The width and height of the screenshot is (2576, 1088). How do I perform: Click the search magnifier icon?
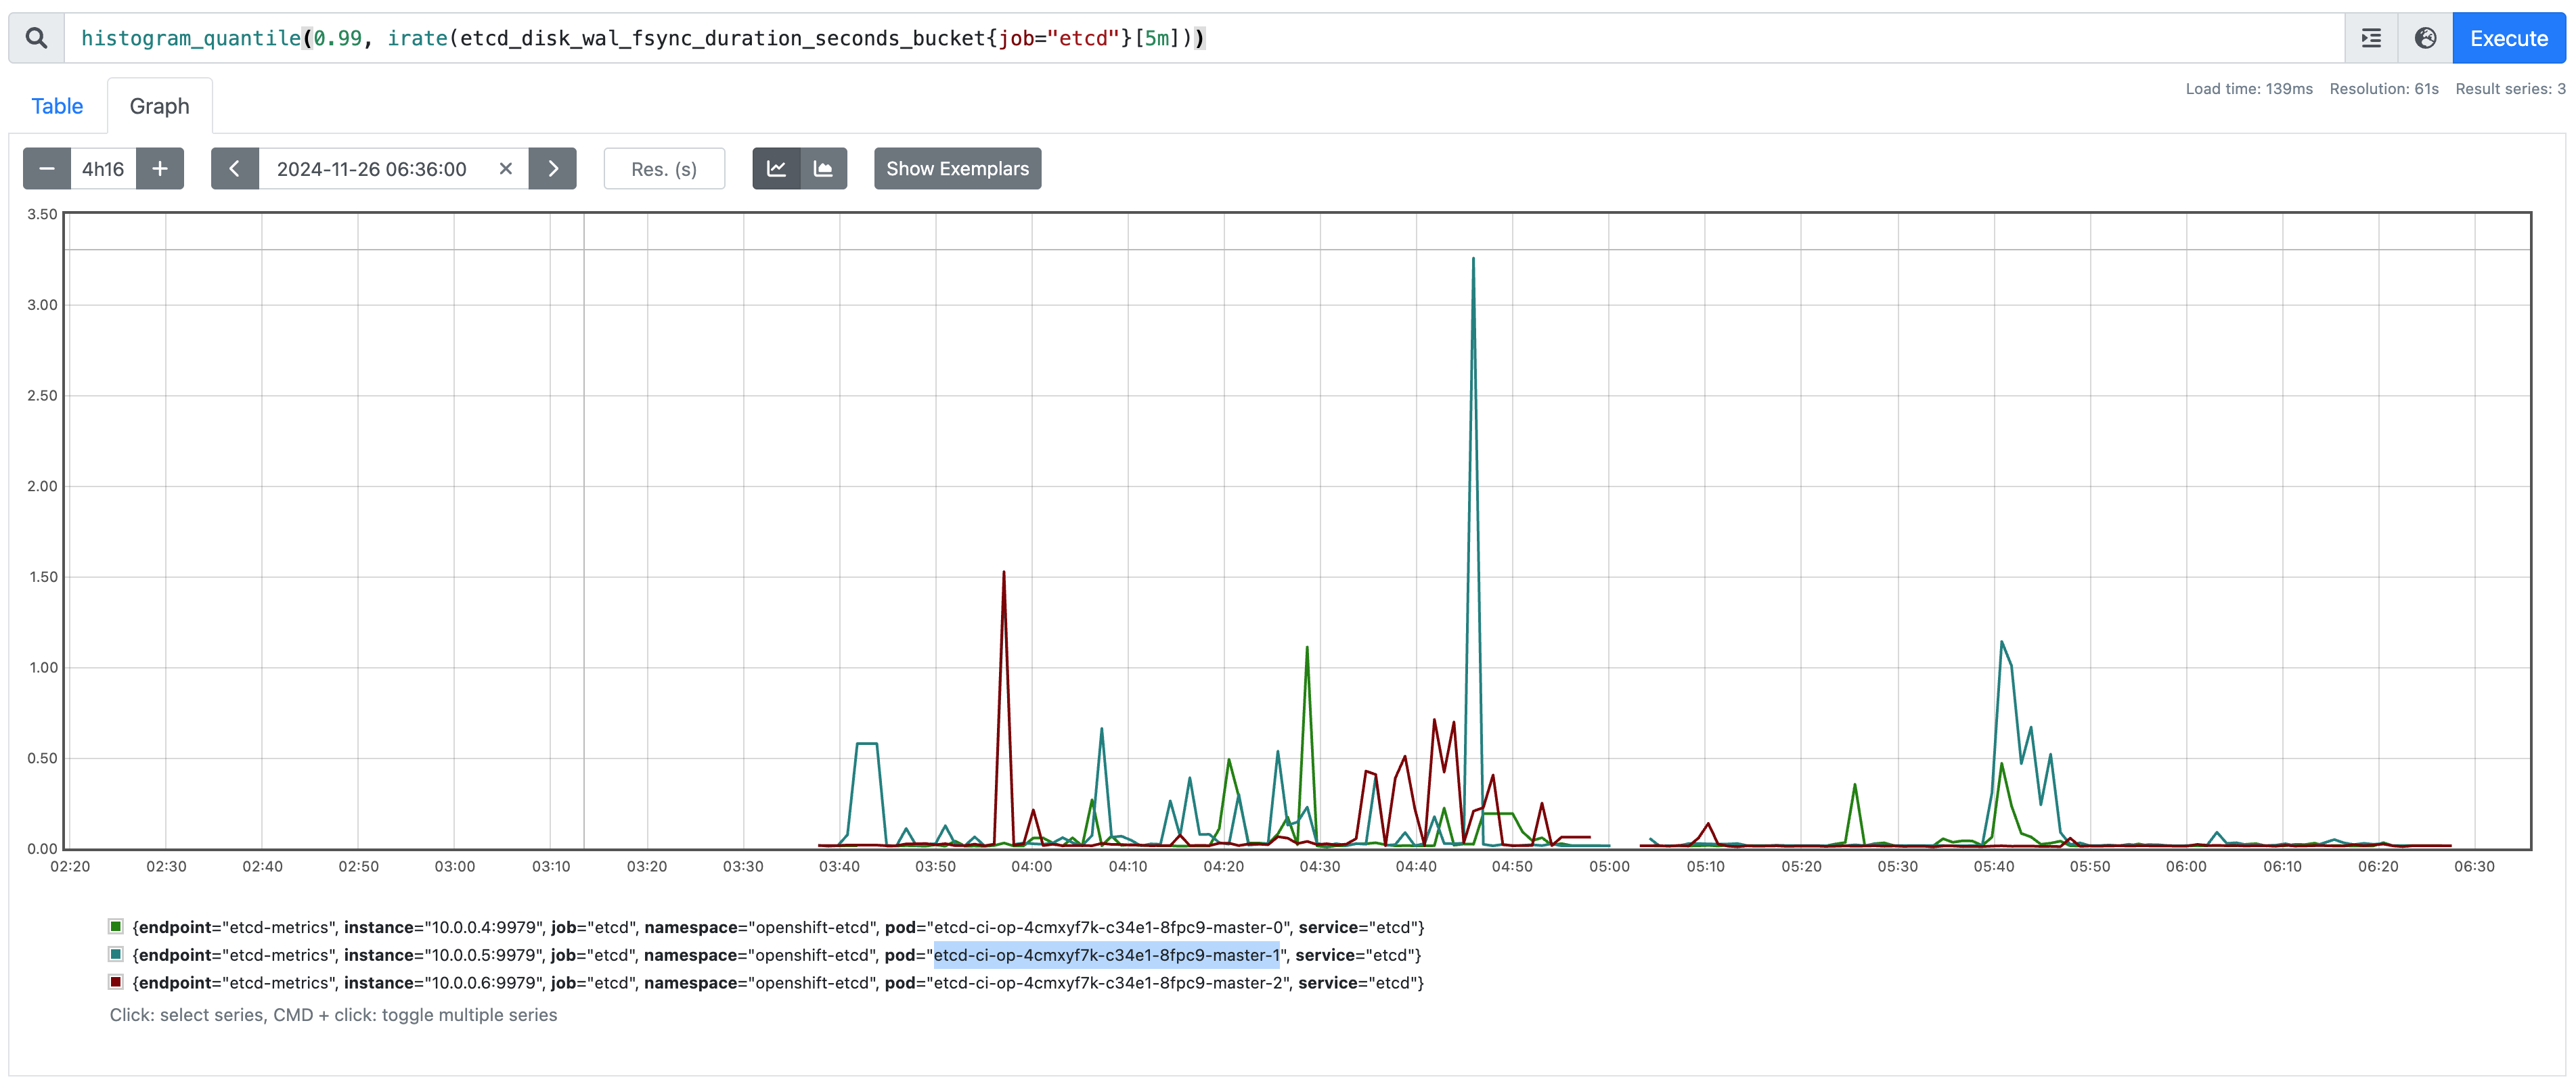click(36, 38)
